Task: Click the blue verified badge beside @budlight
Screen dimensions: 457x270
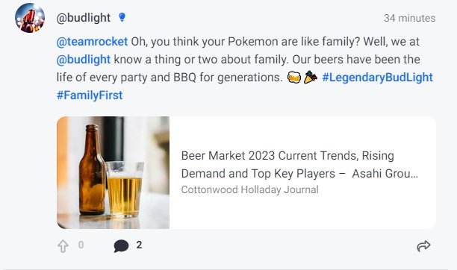Action: (x=122, y=17)
